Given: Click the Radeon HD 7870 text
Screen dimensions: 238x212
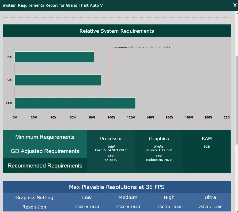Looking at the screenshot, I should pyautogui.click(x=159, y=160).
